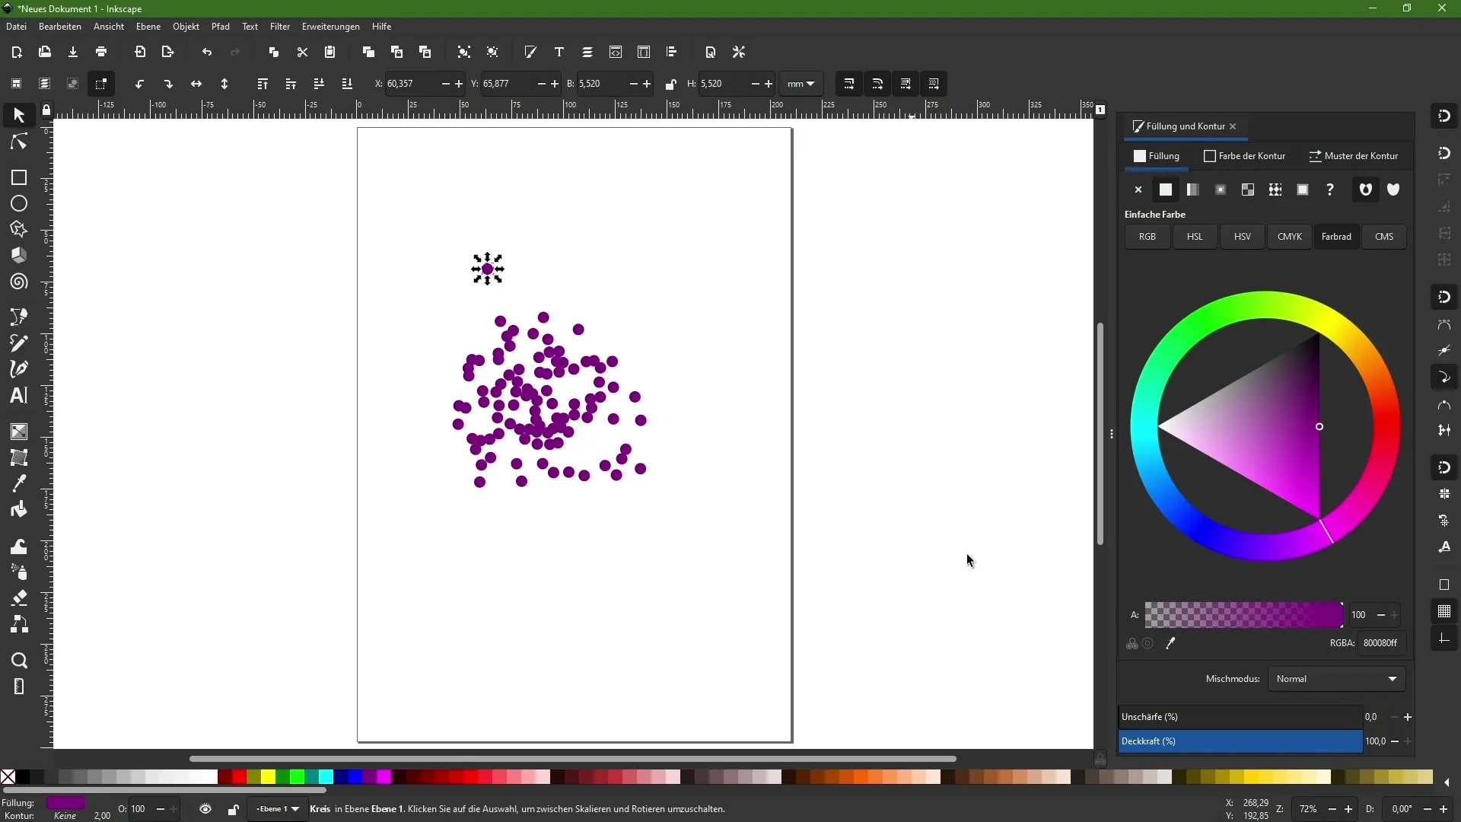Image resolution: width=1461 pixels, height=822 pixels.
Task: Open the Ebene 1 layer dropdown
Action: [278, 809]
